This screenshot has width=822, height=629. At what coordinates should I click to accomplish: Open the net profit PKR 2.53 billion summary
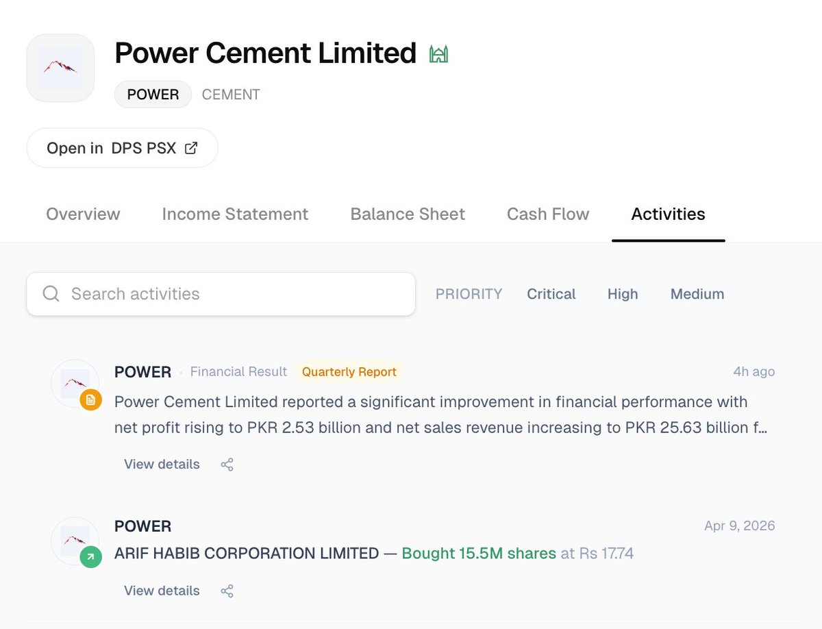[x=440, y=415]
